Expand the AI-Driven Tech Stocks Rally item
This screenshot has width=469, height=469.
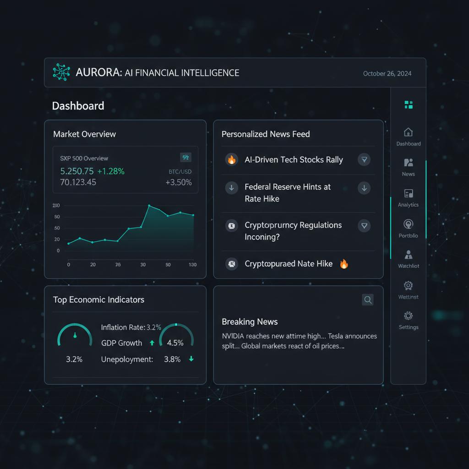364,160
